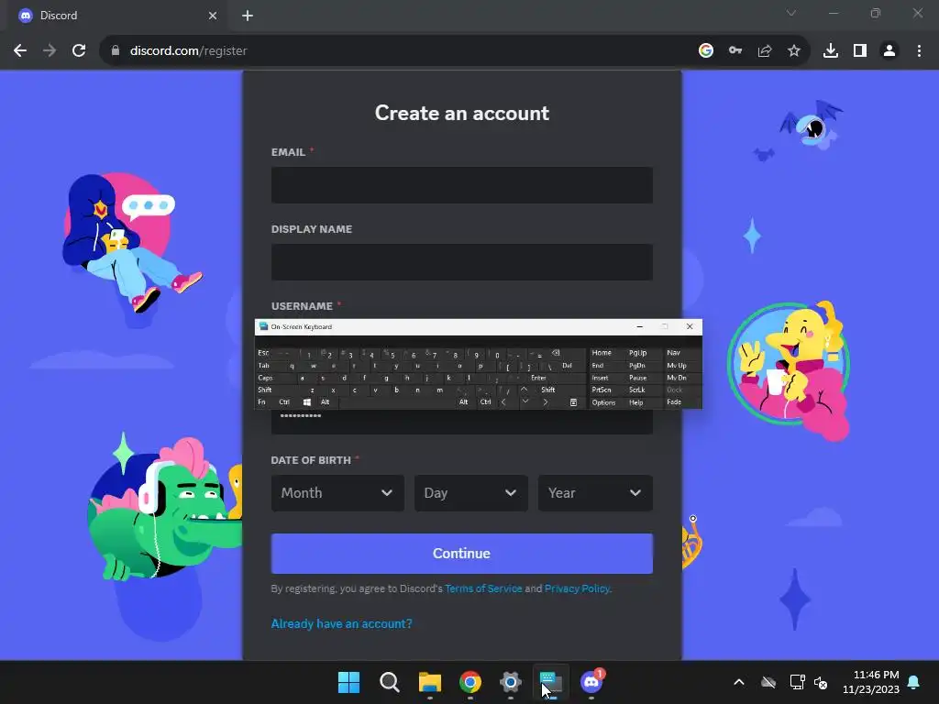Close the Discord browser tab
Viewport: 939px width, 704px height.
[213, 16]
